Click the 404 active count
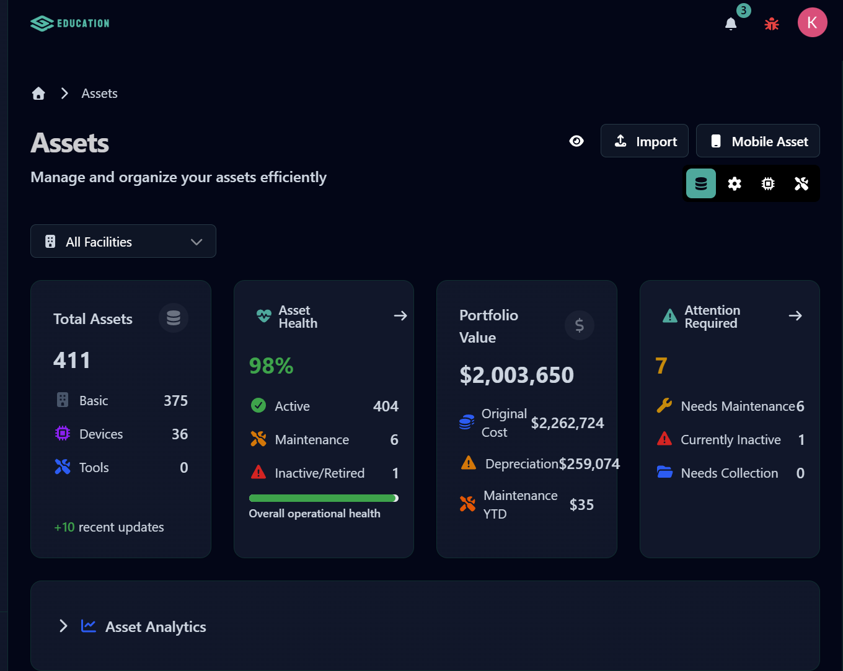843x671 pixels. pos(386,406)
